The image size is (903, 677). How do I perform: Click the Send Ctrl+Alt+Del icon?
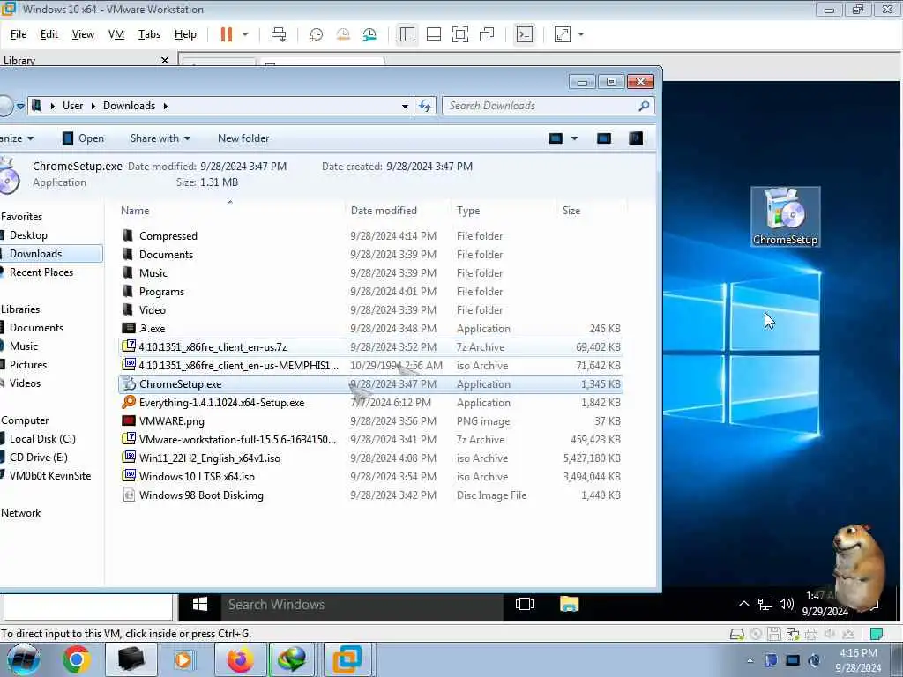click(279, 34)
